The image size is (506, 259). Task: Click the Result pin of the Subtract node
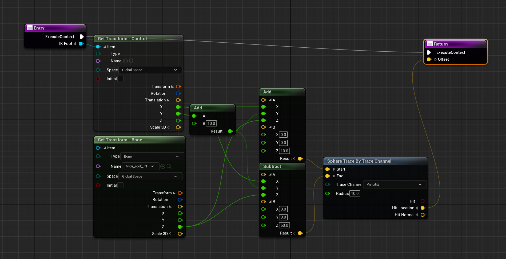point(300,233)
